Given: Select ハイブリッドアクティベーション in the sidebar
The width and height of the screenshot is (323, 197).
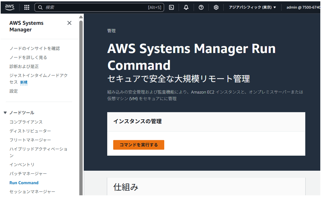Looking at the screenshot, I should tap(38, 152).
